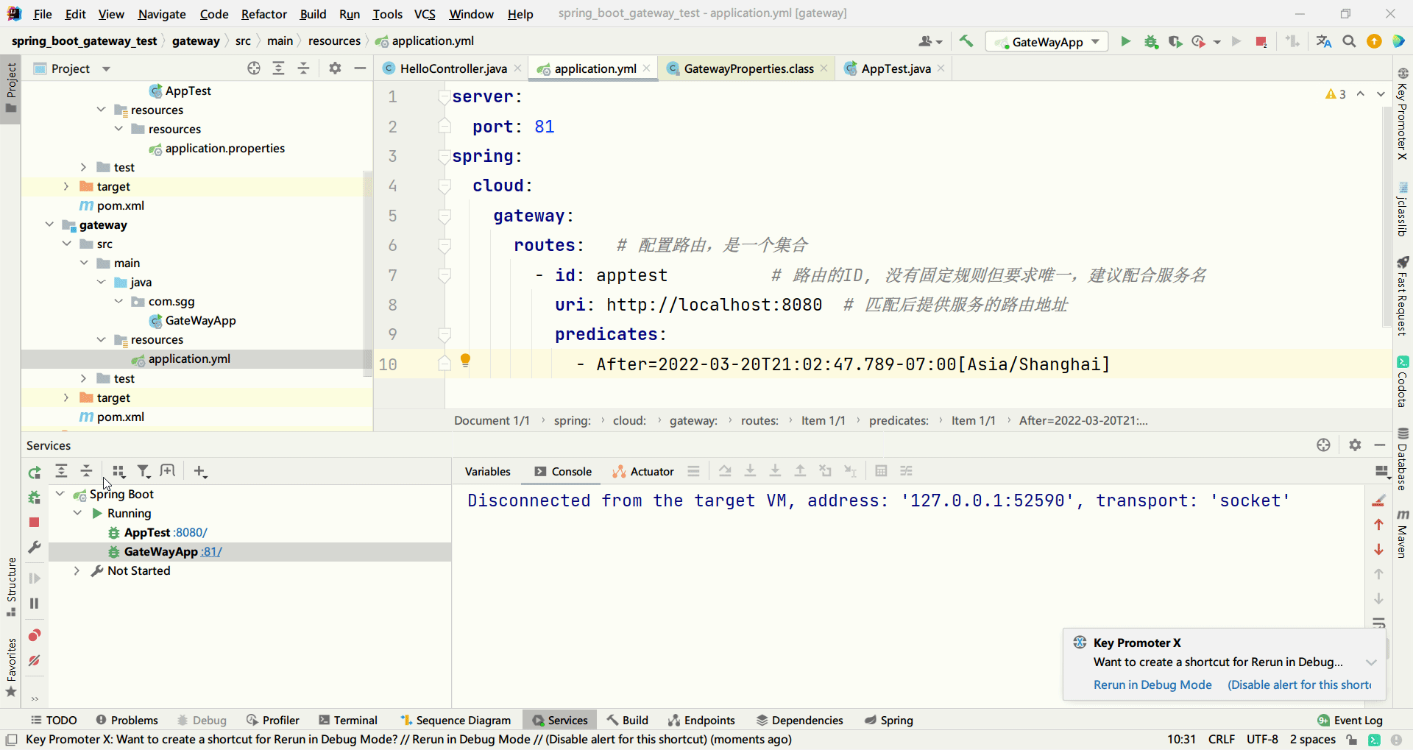Click the UTF-8 encoding in status bar
1413x750 pixels.
pyautogui.click(x=1262, y=739)
